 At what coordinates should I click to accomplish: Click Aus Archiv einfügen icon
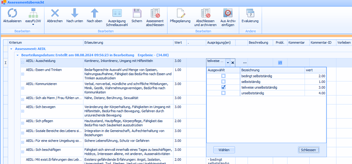point(227,14)
